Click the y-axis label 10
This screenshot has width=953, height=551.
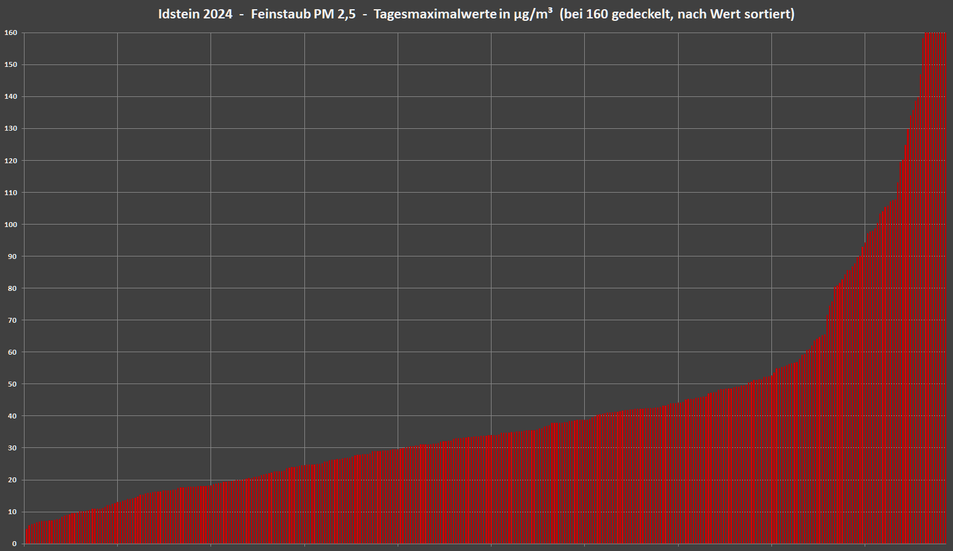tap(12, 512)
